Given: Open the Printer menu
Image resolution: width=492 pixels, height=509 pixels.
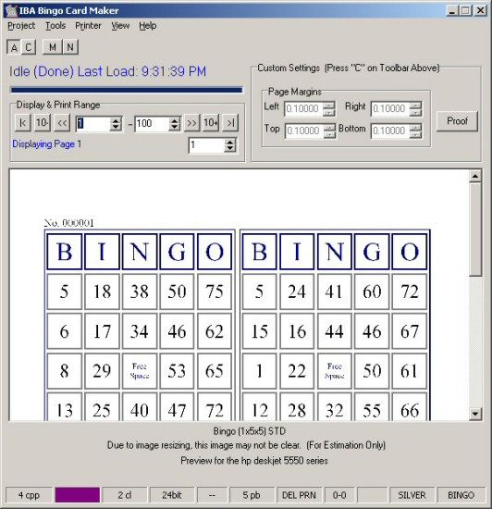Looking at the screenshot, I should pos(88,26).
